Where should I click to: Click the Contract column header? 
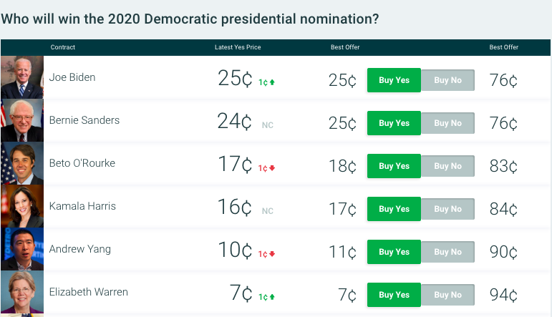click(63, 47)
